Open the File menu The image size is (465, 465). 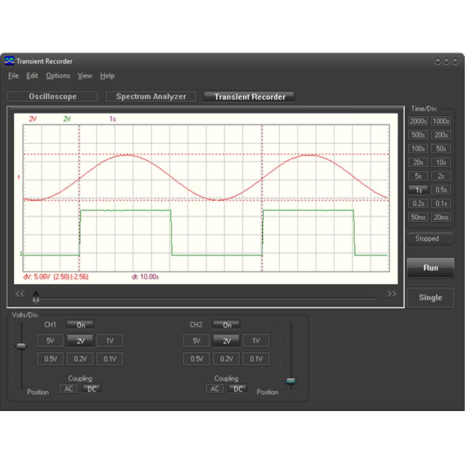coord(13,76)
